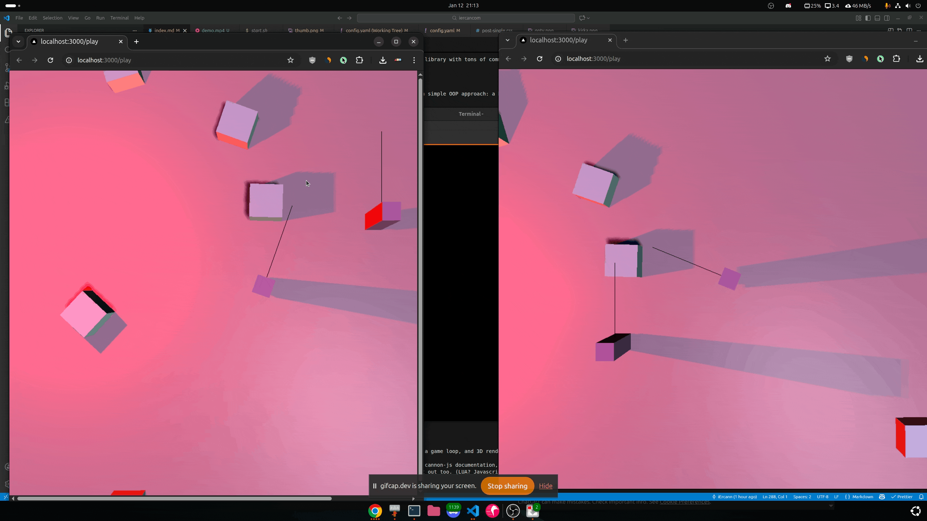Image resolution: width=927 pixels, height=521 pixels.
Task: Switch to the demo.mp4 tab
Action: 213,30
